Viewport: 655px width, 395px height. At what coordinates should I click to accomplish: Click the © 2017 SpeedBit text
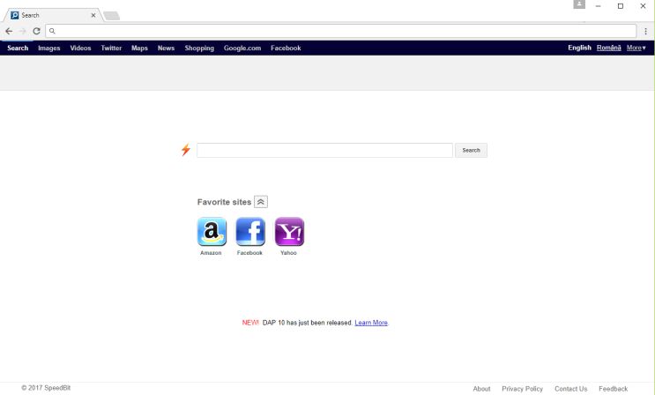tap(46, 388)
